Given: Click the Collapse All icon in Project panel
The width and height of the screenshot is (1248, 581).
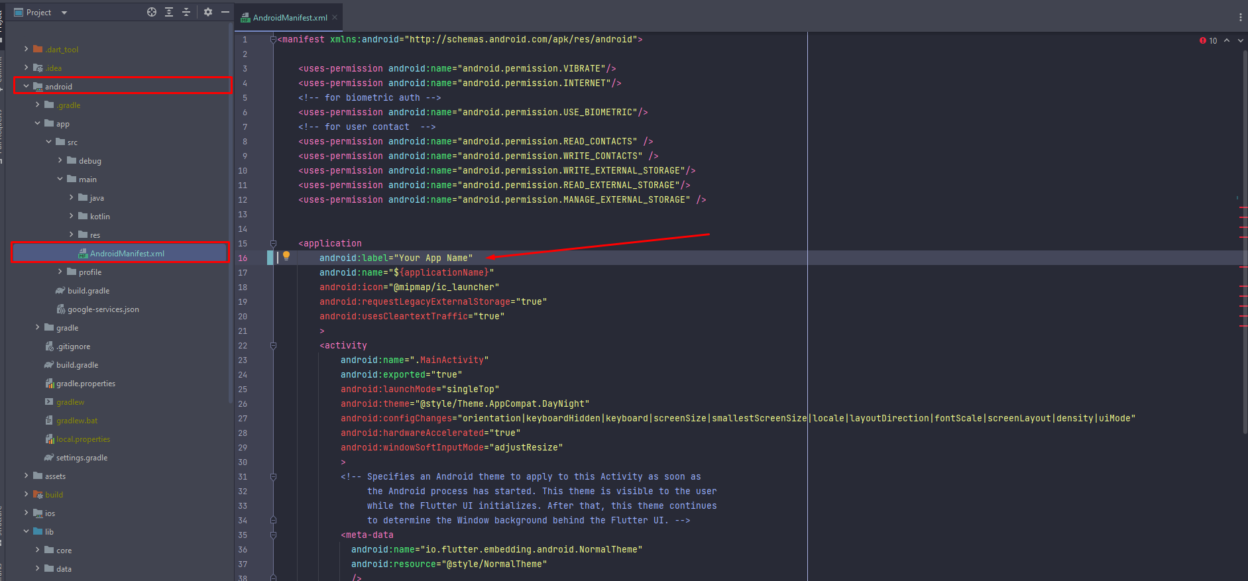Looking at the screenshot, I should [186, 12].
